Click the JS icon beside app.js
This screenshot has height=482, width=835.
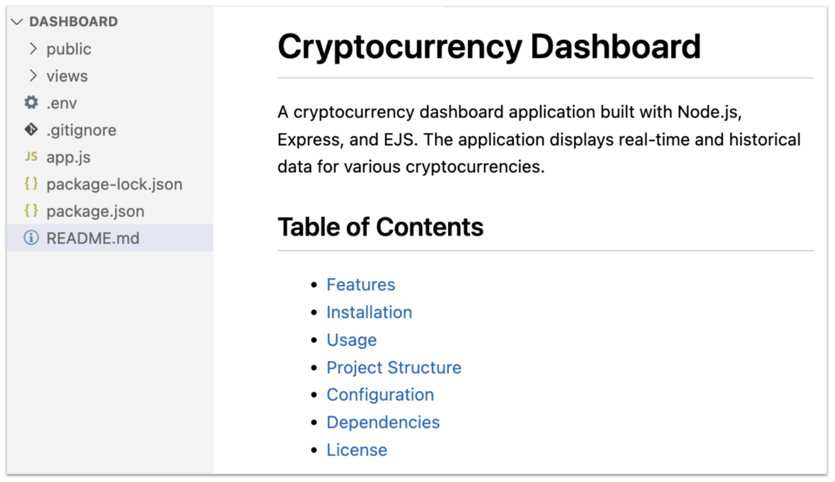(31, 157)
